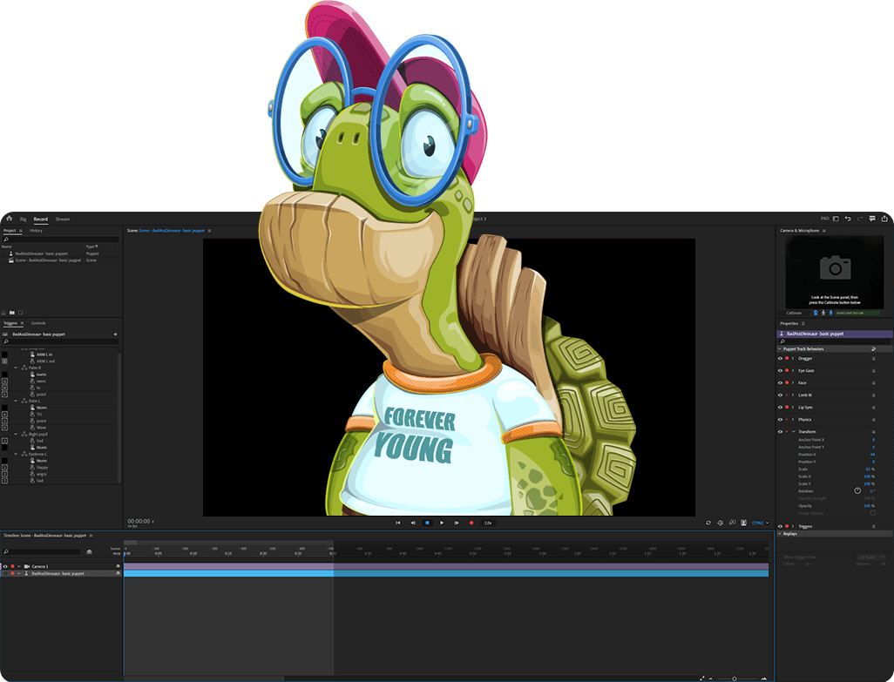This screenshot has width=894, height=682.
Task: Collapse the Palm R trigger group
Action: click(x=16, y=368)
